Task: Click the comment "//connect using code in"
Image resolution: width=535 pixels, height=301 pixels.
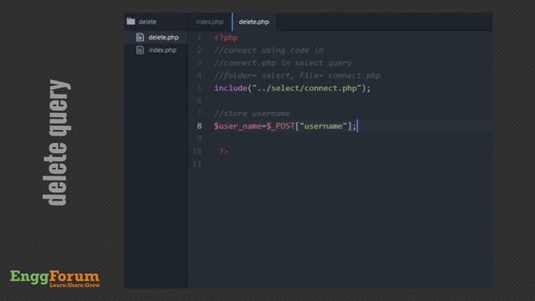Action: point(269,50)
